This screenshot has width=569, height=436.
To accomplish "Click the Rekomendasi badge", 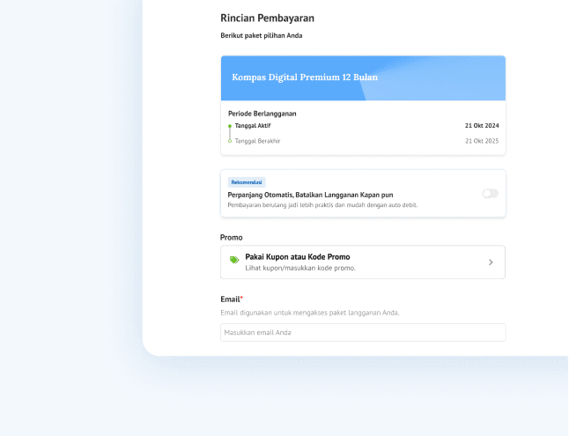I will pyautogui.click(x=247, y=182).
